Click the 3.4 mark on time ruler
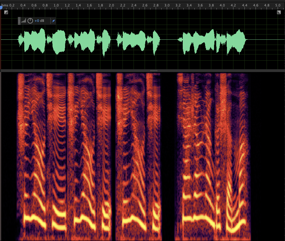Screen dimensions: 285x241 (x=189, y=5)
